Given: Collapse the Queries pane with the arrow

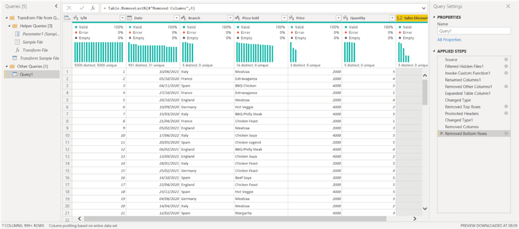Looking at the screenshot, I should [56, 6].
